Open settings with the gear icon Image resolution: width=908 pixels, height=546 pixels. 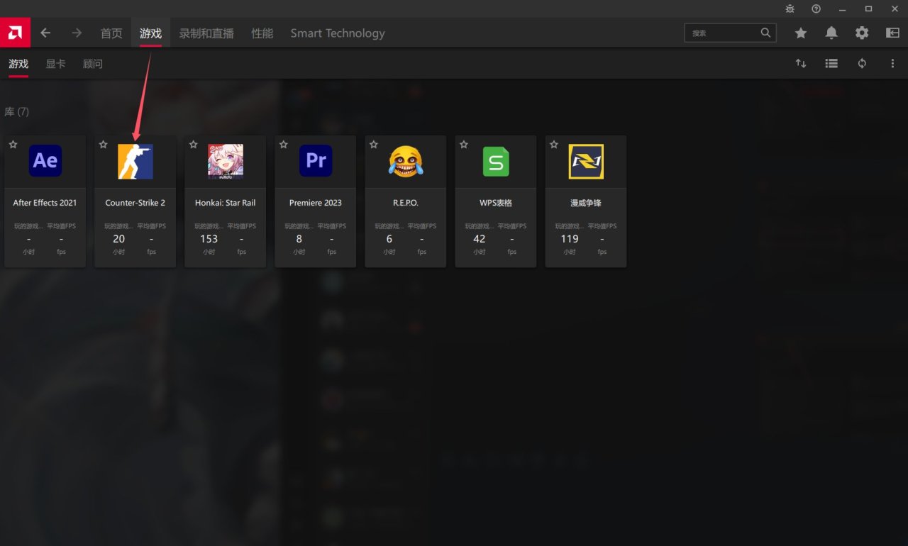(862, 33)
